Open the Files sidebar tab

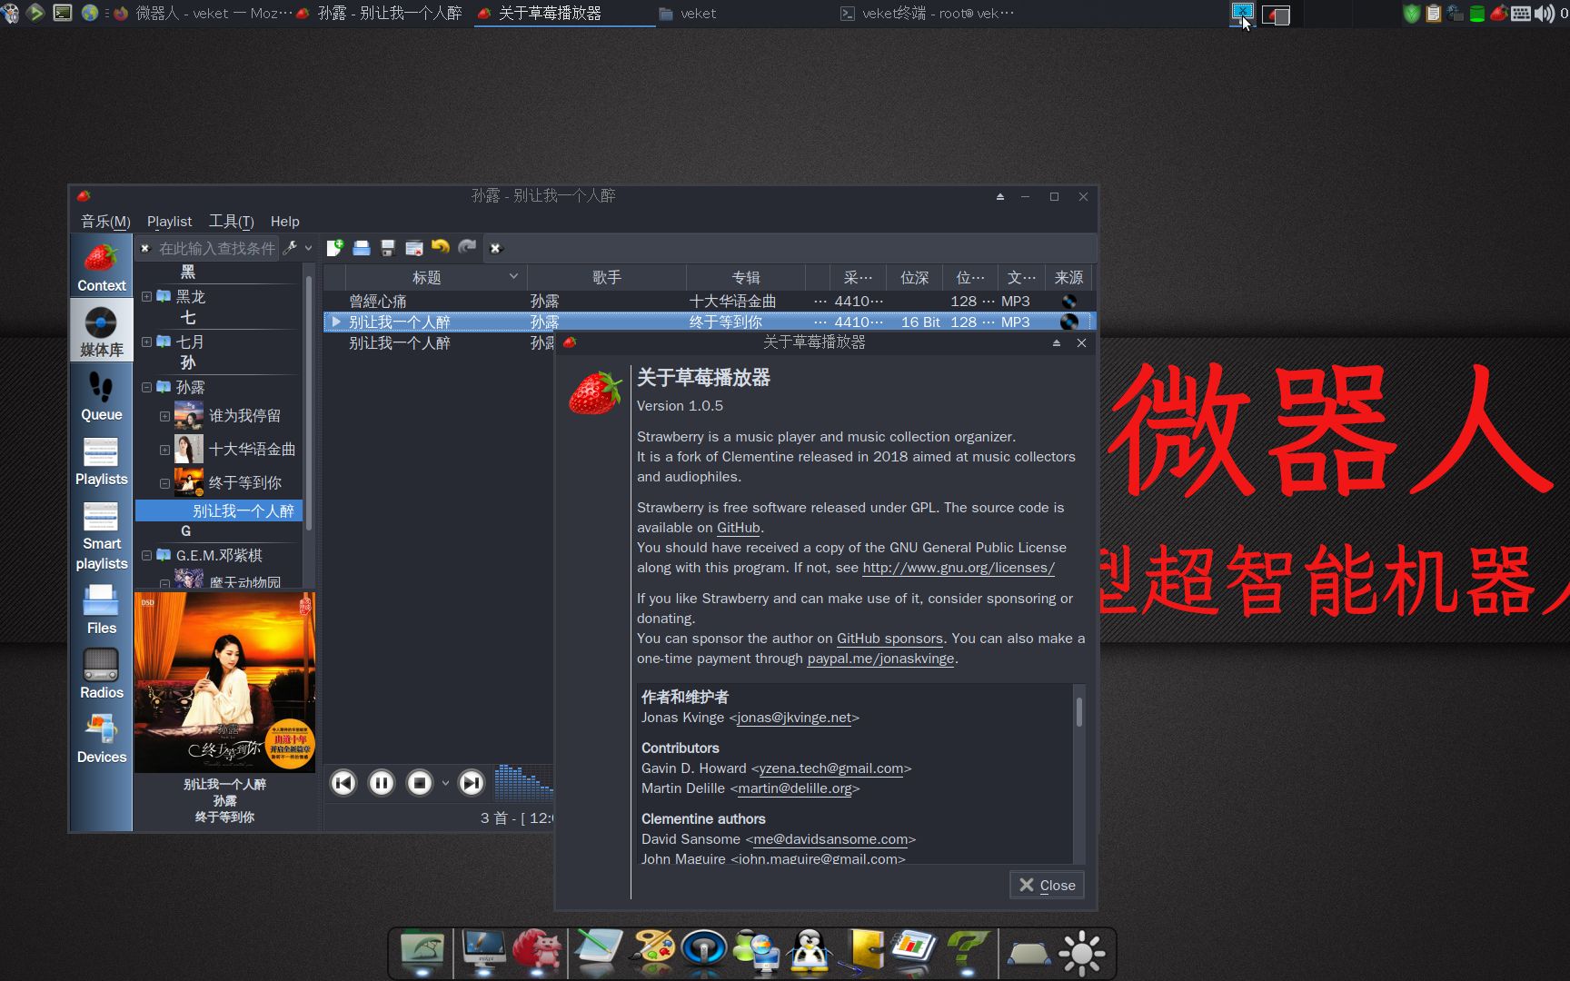point(101,609)
